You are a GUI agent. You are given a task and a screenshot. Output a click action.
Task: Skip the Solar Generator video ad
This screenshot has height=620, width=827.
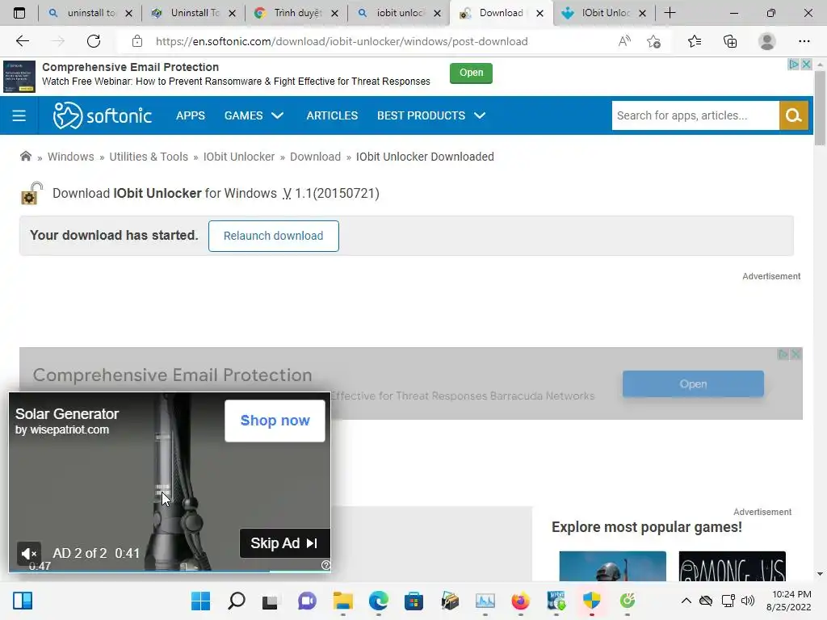tap(284, 543)
